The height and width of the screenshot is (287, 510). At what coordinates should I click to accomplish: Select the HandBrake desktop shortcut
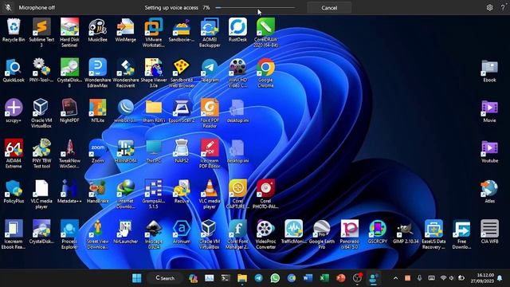point(97,191)
